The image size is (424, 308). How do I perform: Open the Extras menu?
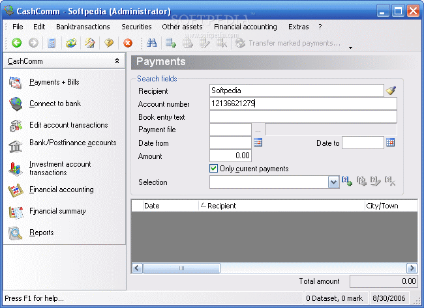click(298, 27)
